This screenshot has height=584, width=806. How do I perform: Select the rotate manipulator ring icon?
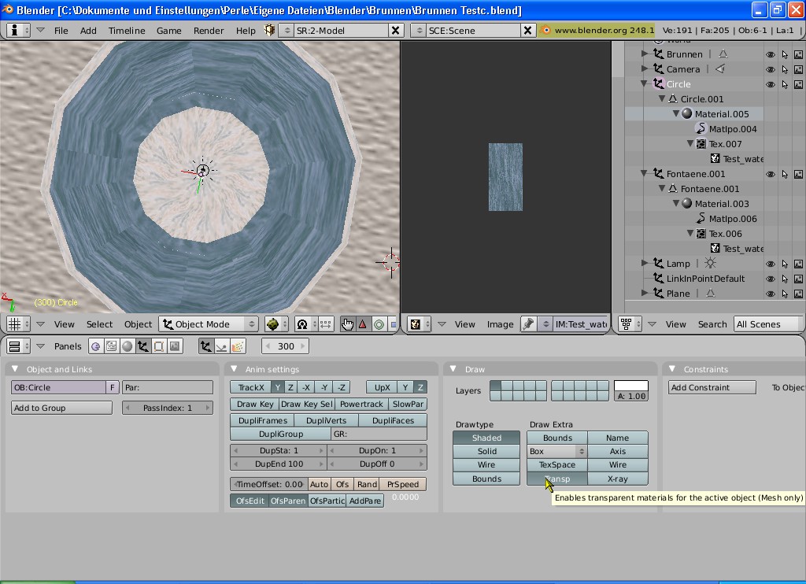pos(379,324)
